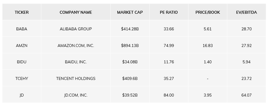Select the BIDU ticker cell
The height and width of the screenshot is (105, 268).
pos(21,62)
